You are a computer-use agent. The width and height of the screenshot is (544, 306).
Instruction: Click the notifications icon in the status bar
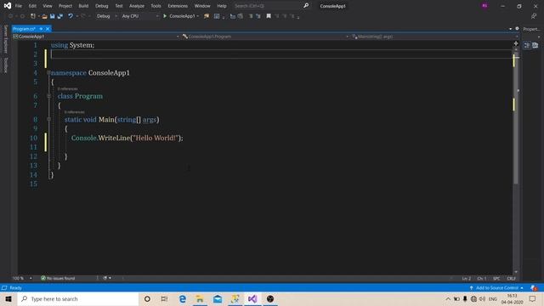click(x=534, y=288)
